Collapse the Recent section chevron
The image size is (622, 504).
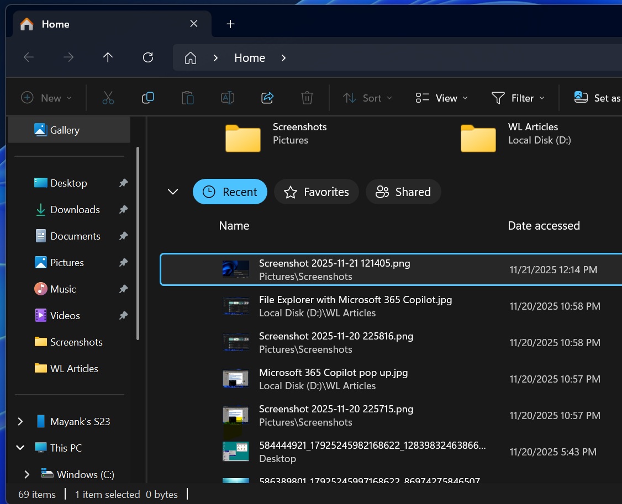tap(172, 192)
